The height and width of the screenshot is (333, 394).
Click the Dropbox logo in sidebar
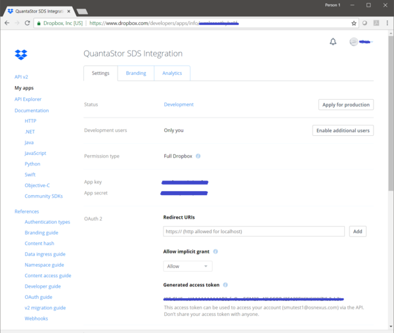(x=21, y=55)
